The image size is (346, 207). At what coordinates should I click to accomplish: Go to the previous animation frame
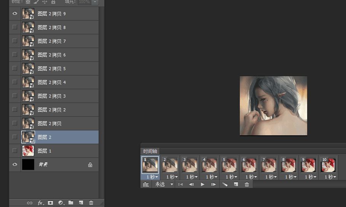click(191, 184)
